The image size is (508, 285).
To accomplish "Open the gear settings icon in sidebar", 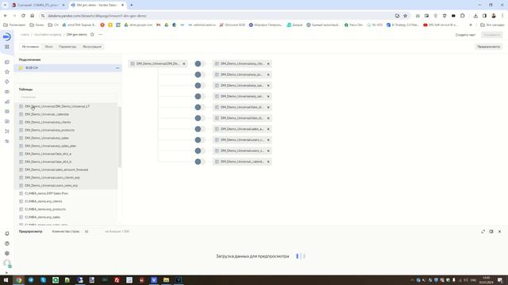I will [x=7, y=253].
